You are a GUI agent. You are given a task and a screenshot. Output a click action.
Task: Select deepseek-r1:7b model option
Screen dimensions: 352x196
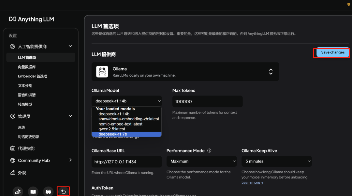[x=126, y=134]
